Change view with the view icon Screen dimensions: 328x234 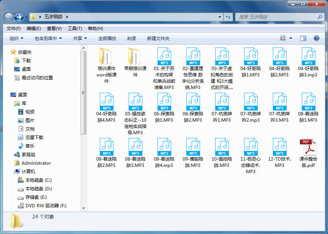(x=283, y=38)
